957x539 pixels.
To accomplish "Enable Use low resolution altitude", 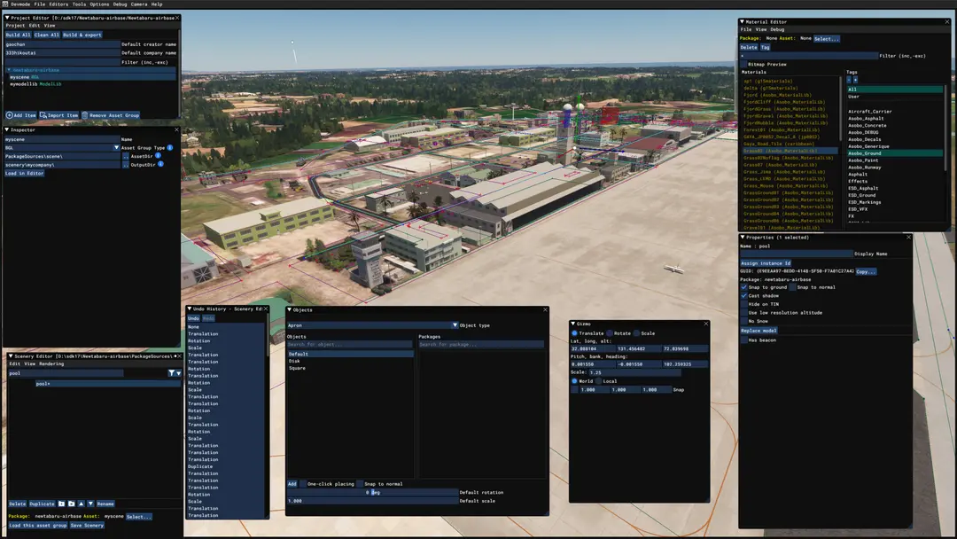I will click(743, 313).
